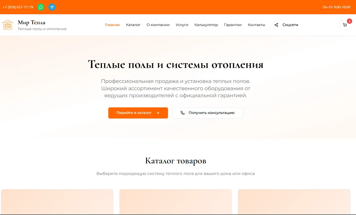Click the first catalog product card
Image resolution: width=356 pixels, height=215 pixels.
tap(57, 202)
